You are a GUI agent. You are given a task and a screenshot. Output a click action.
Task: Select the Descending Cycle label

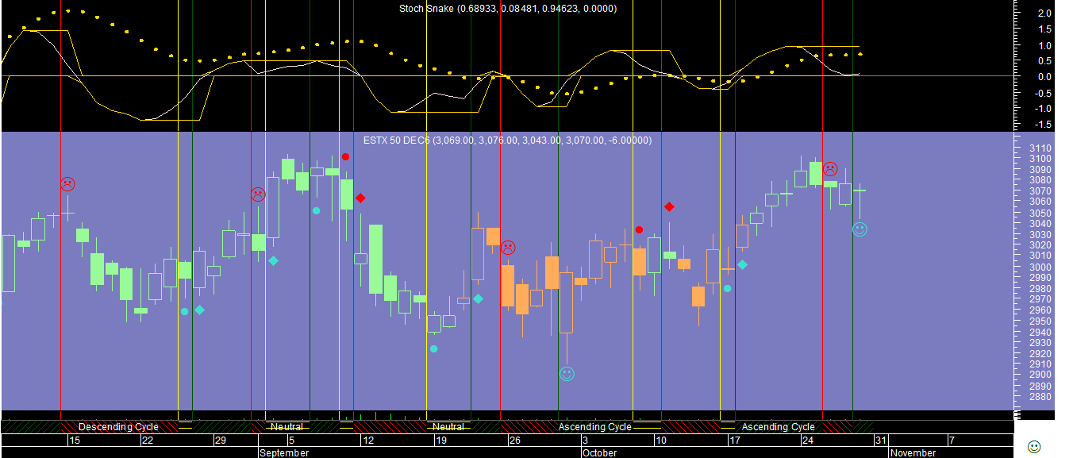tap(118, 427)
